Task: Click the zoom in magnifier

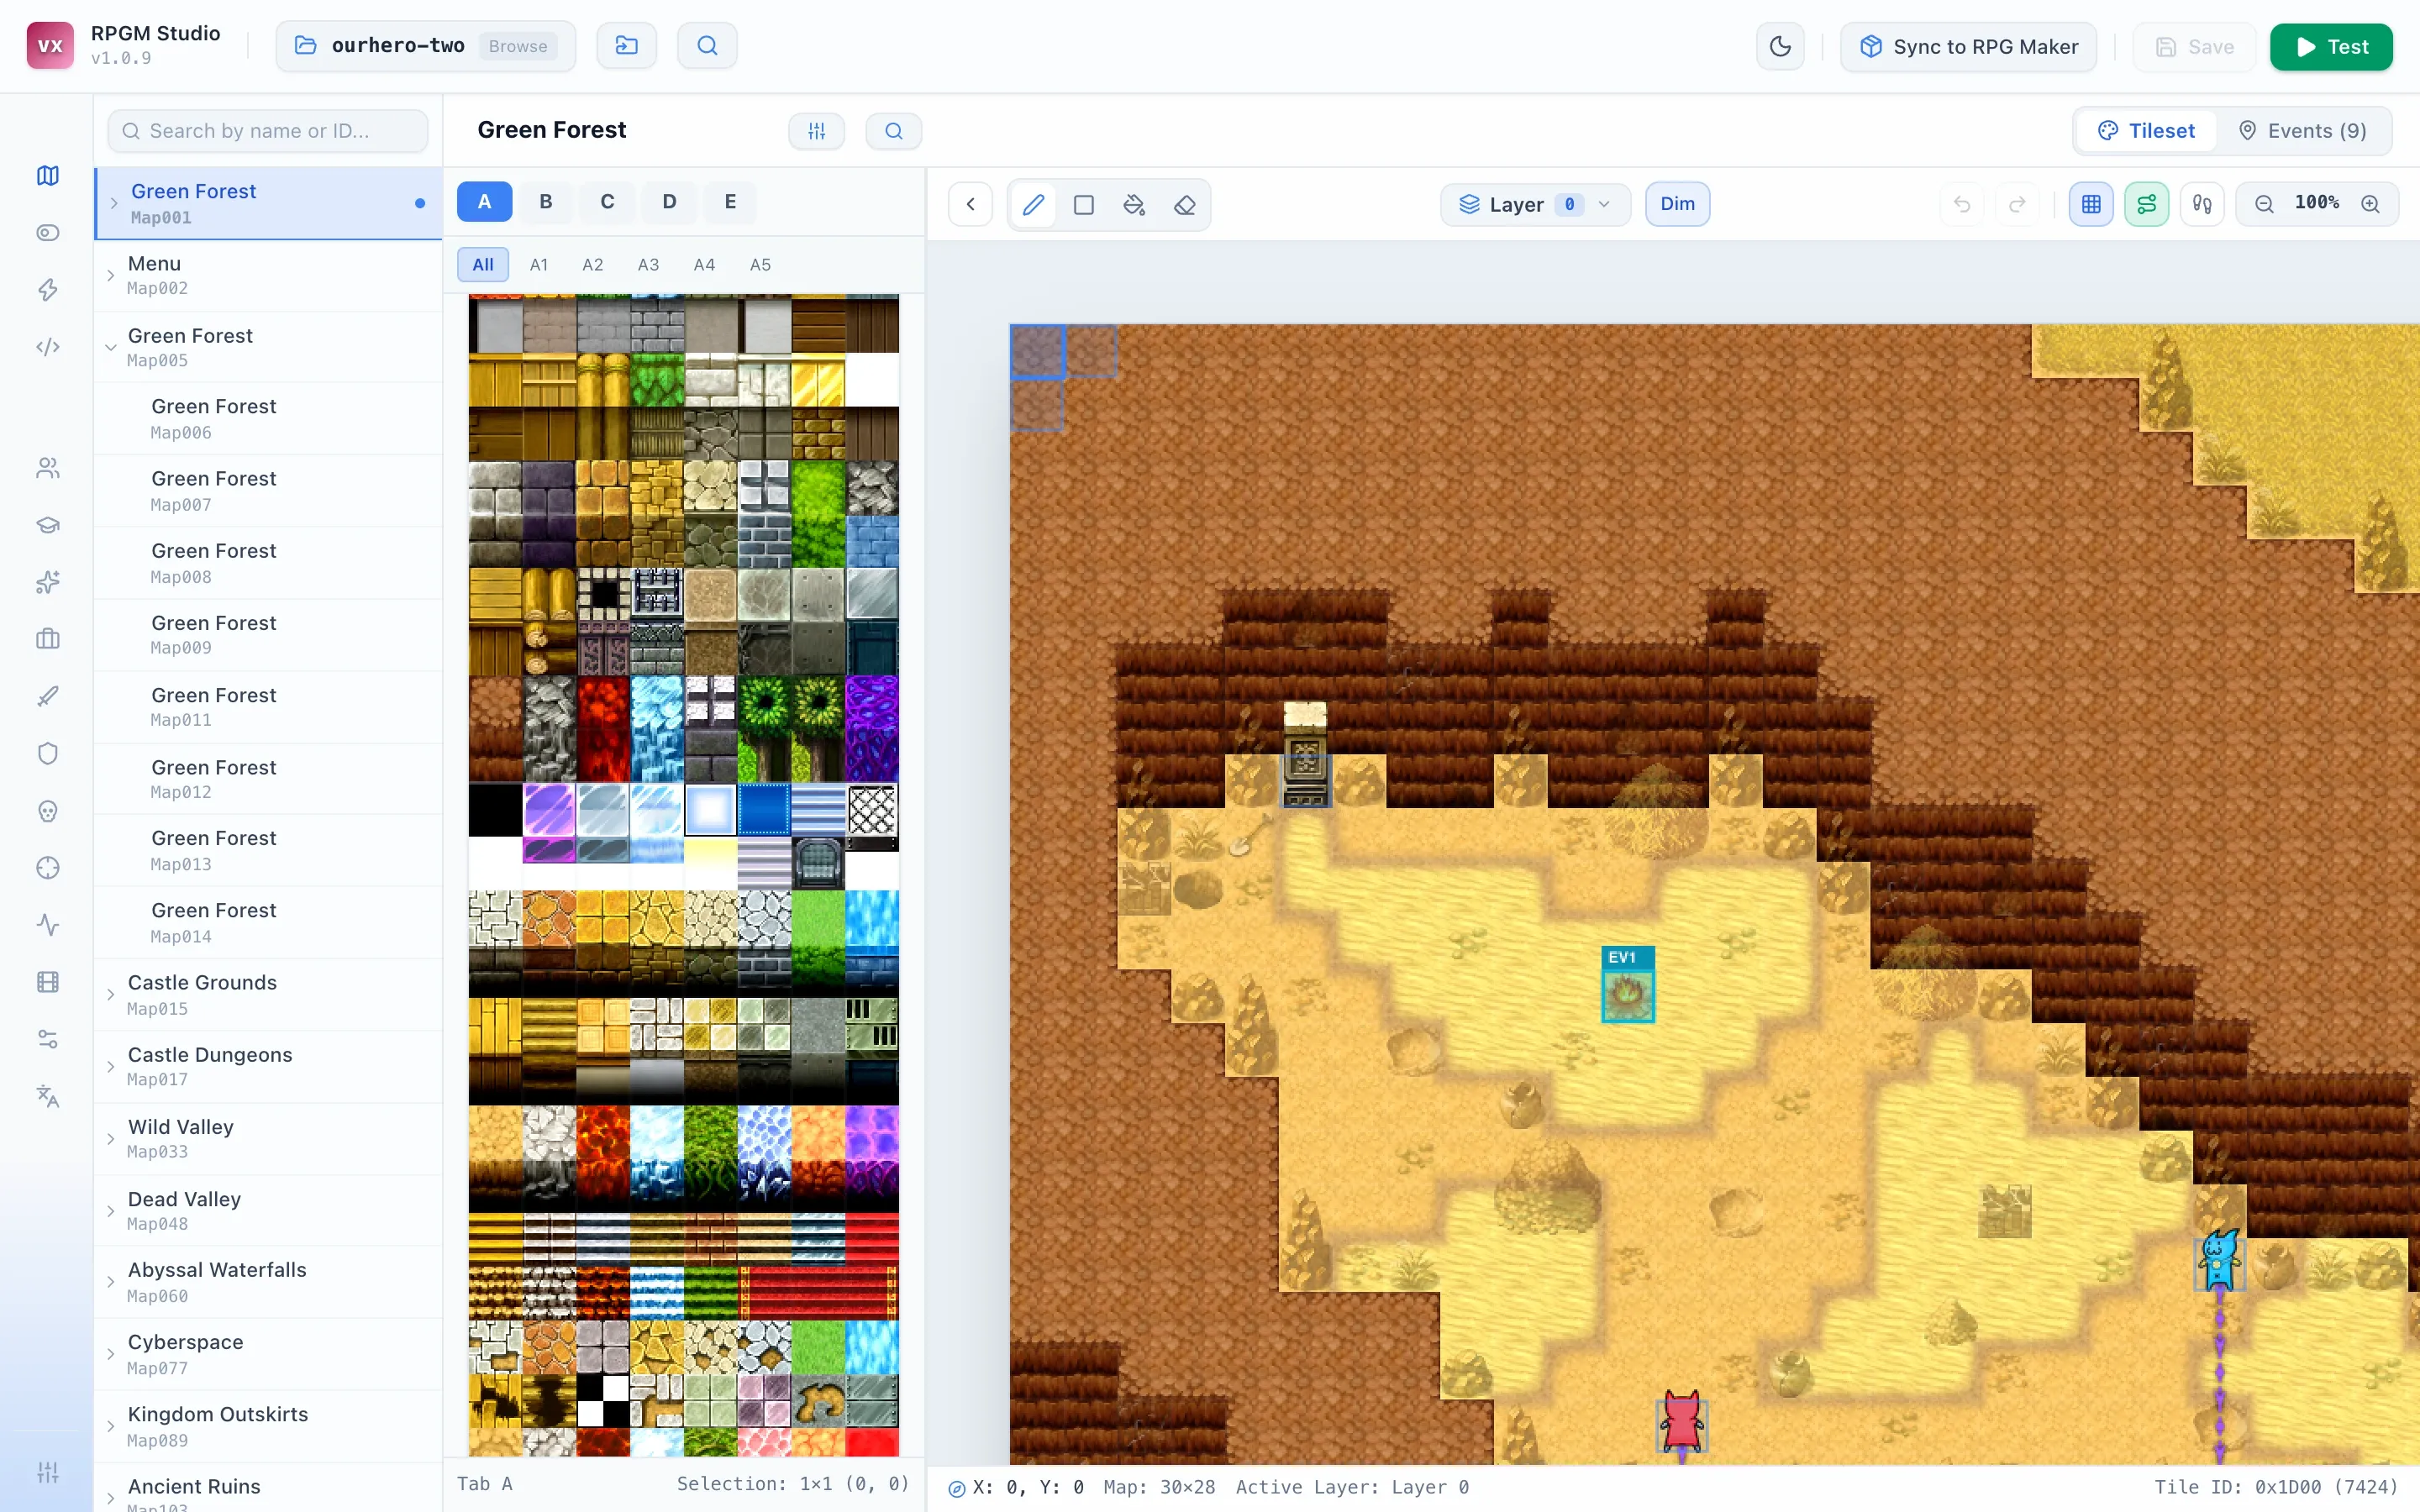Action: [2370, 204]
